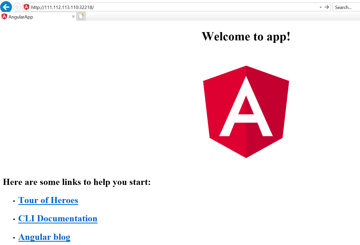Close the AngularApp tab
The width and height of the screenshot is (360, 245).
click(73, 16)
